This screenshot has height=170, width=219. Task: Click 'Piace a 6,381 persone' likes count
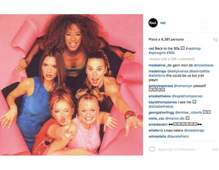pos(166,40)
